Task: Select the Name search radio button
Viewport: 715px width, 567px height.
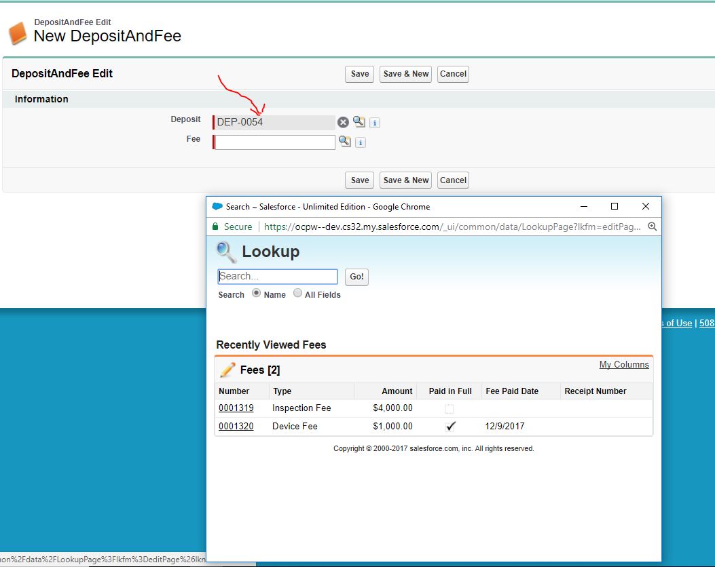Action: tap(256, 294)
